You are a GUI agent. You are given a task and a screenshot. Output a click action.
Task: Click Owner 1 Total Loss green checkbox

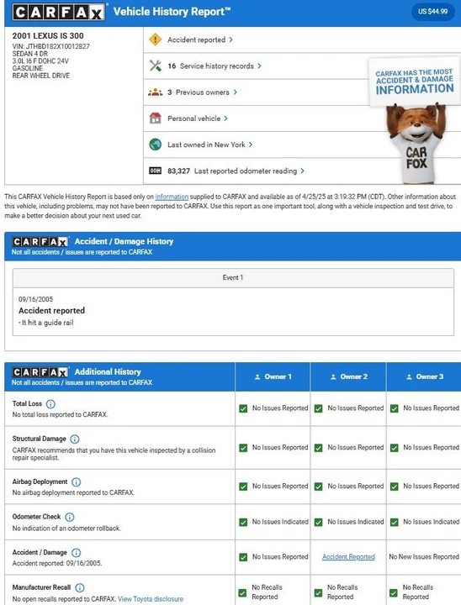tap(243, 408)
